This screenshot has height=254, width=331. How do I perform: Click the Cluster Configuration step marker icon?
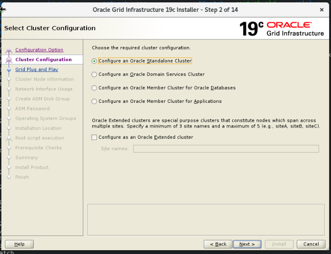[x=9, y=60]
